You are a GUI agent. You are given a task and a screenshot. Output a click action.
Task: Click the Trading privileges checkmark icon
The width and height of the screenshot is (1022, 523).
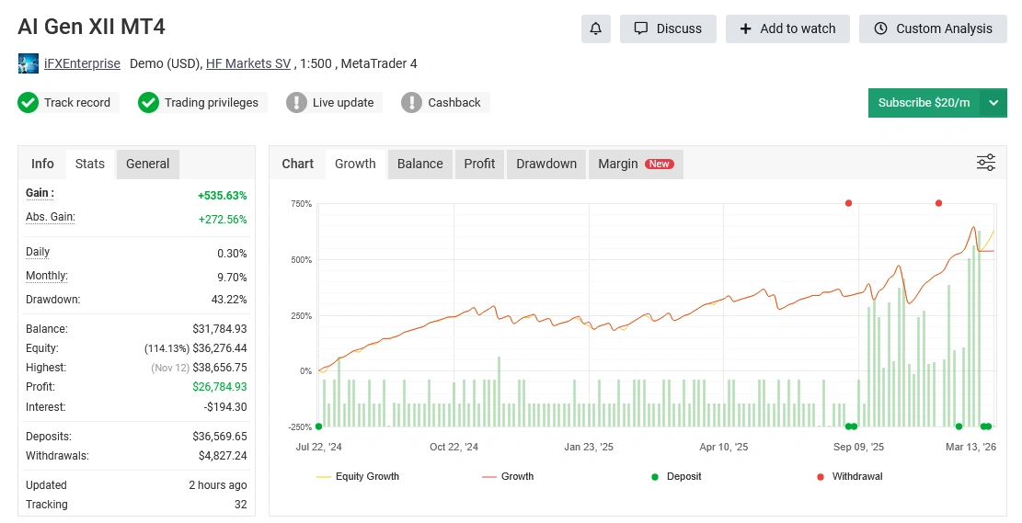(148, 102)
